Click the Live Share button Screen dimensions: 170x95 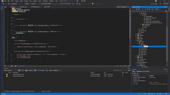click(x=154, y=4)
